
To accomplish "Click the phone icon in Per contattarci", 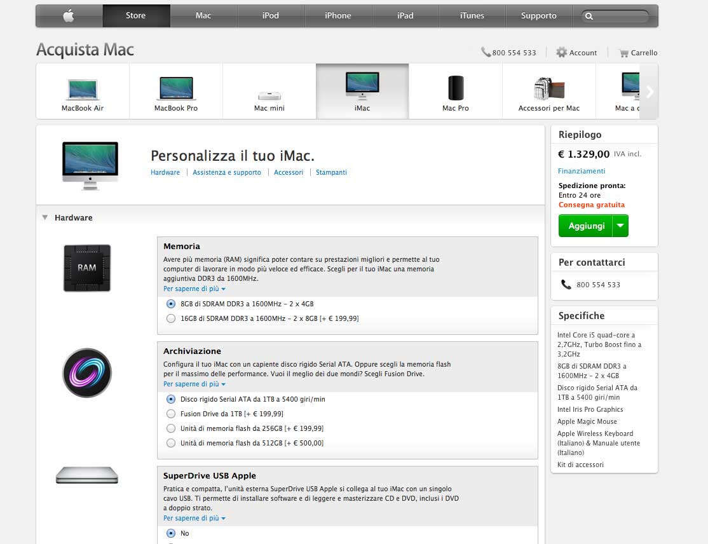I will coord(566,285).
